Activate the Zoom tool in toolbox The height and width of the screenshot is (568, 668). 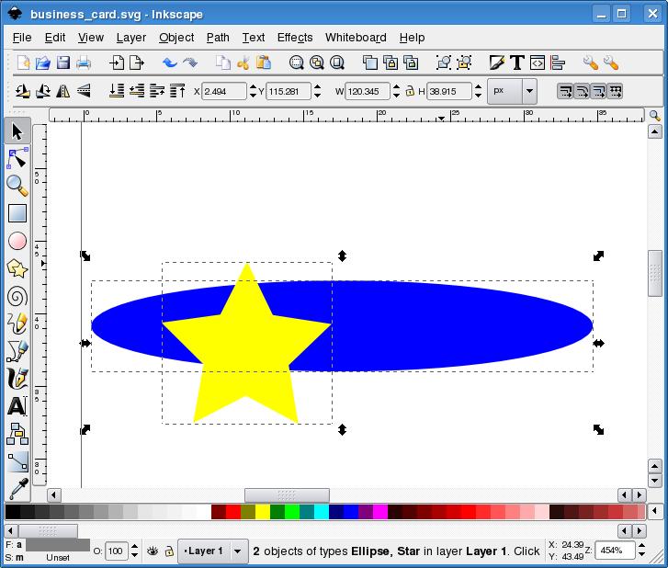coord(17,186)
